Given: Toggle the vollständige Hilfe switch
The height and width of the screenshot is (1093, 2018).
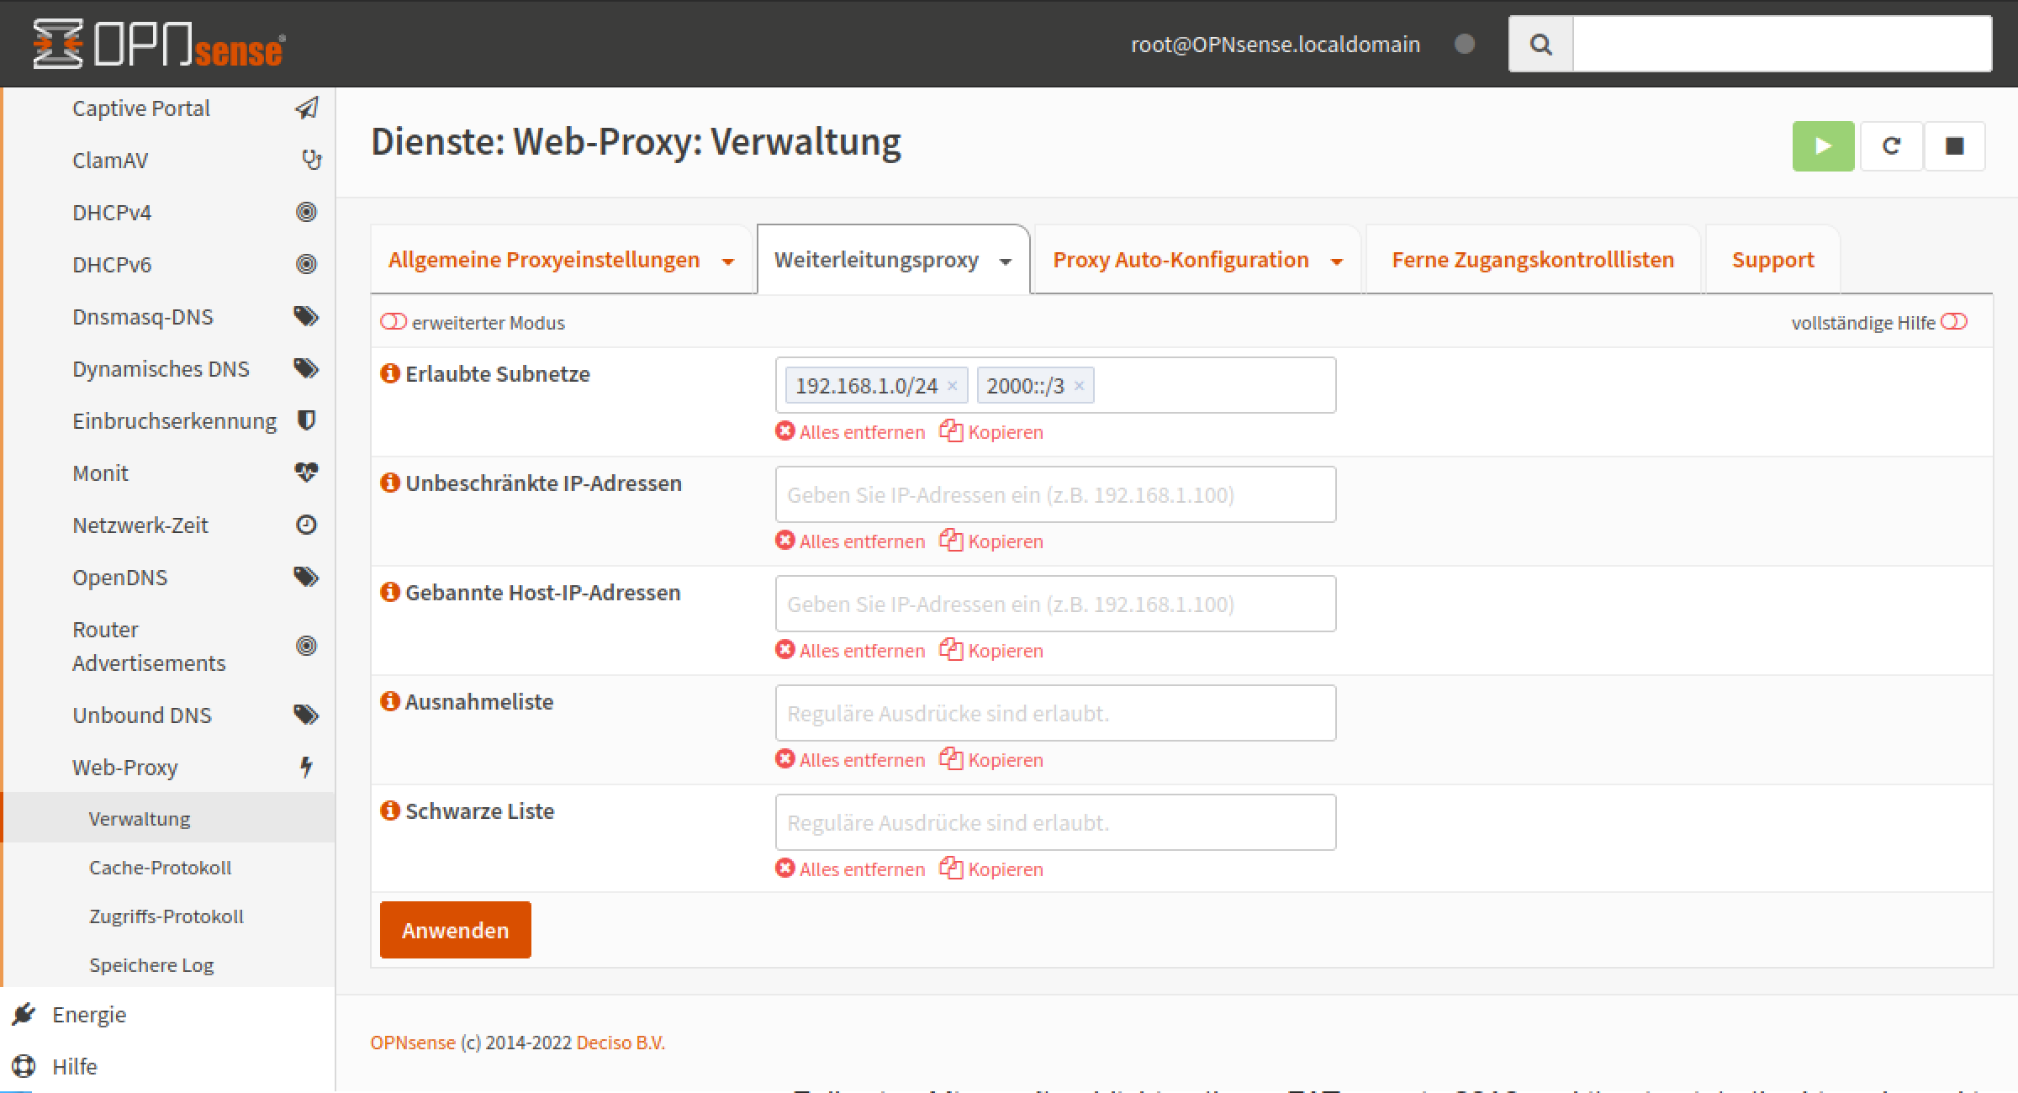Looking at the screenshot, I should [1953, 322].
